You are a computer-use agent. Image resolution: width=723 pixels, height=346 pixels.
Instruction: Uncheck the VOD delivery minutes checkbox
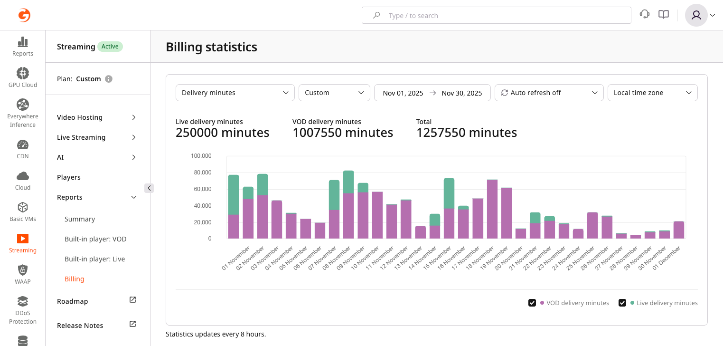(533, 303)
